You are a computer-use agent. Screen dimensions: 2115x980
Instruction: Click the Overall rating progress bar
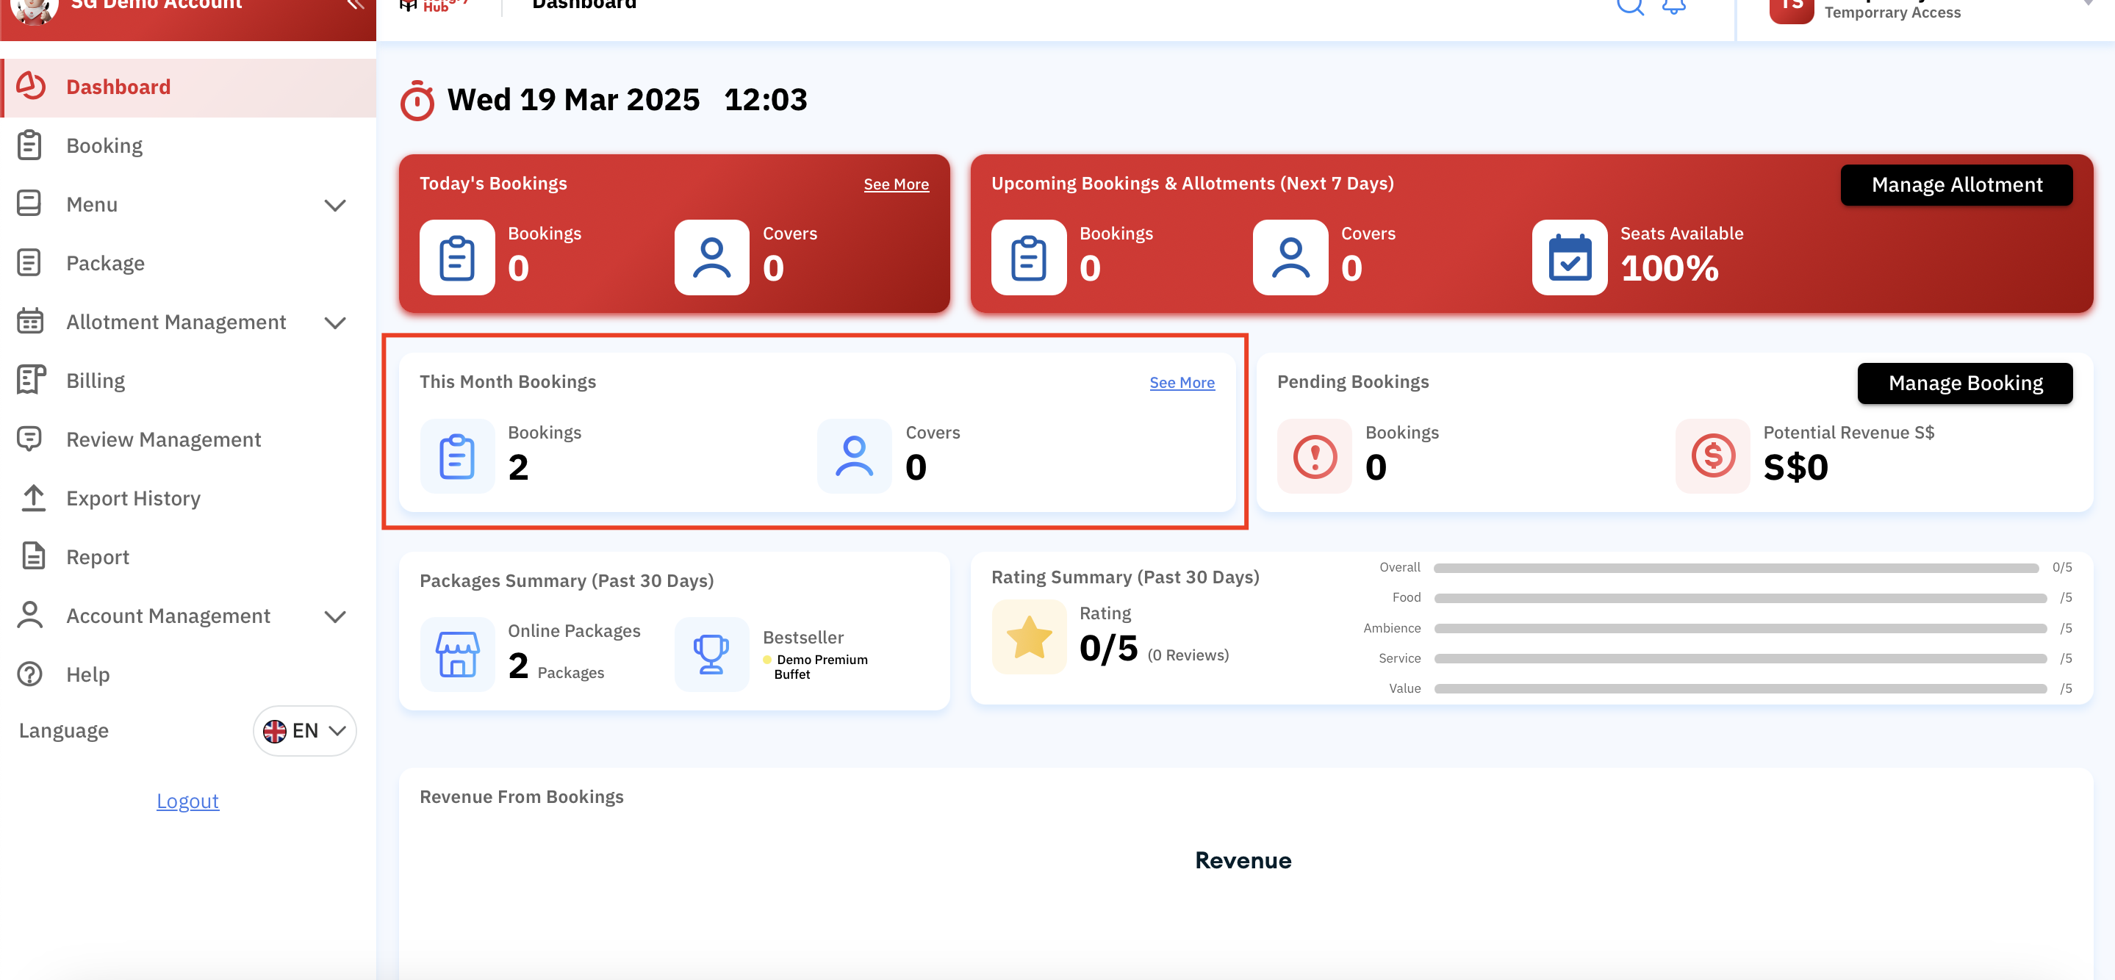point(1736,568)
